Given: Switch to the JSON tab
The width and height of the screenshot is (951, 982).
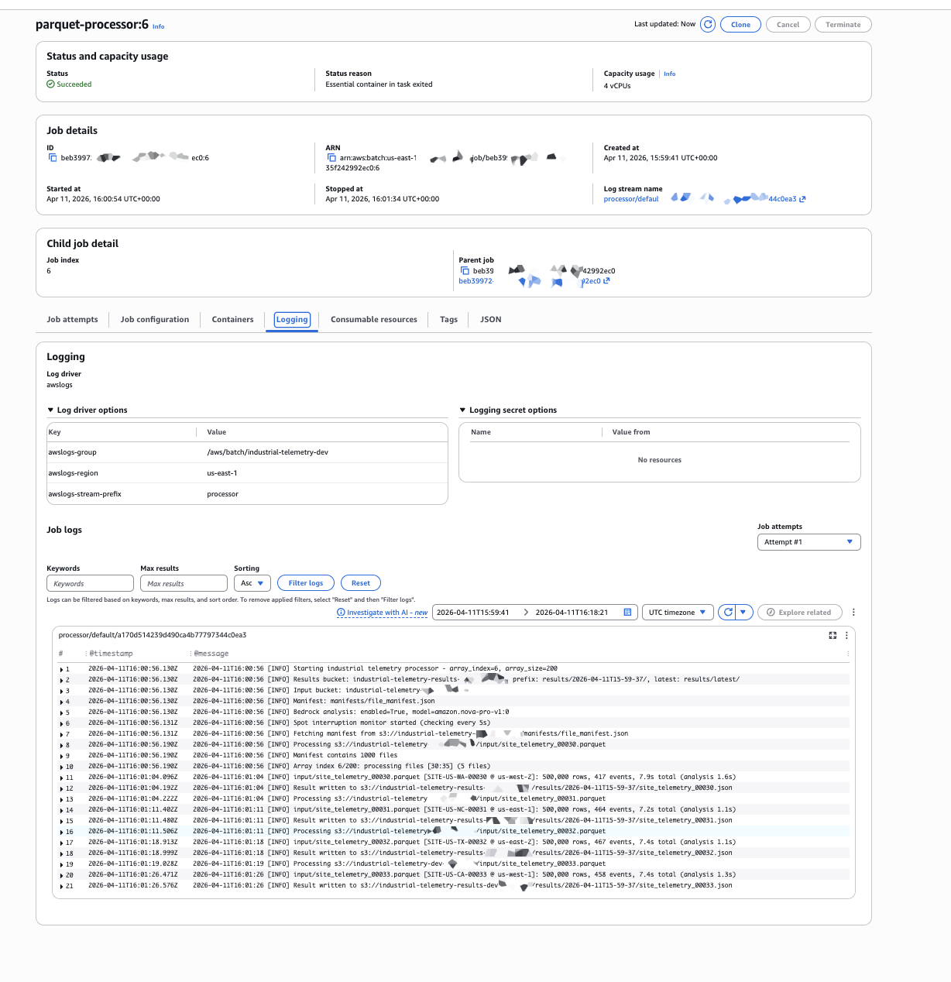Looking at the screenshot, I should (490, 319).
